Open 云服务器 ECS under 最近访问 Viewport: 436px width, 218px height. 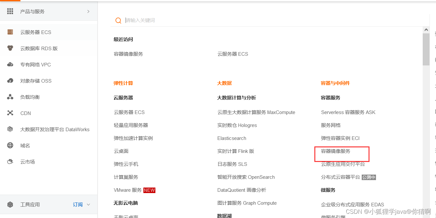click(233, 54)
